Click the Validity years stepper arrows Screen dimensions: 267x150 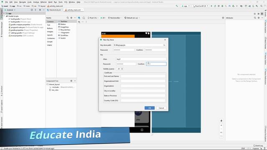coord(122,69)
